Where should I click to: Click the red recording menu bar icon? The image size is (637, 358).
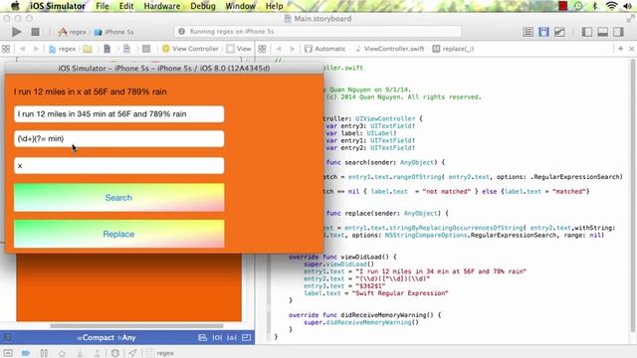coord(562,6)
